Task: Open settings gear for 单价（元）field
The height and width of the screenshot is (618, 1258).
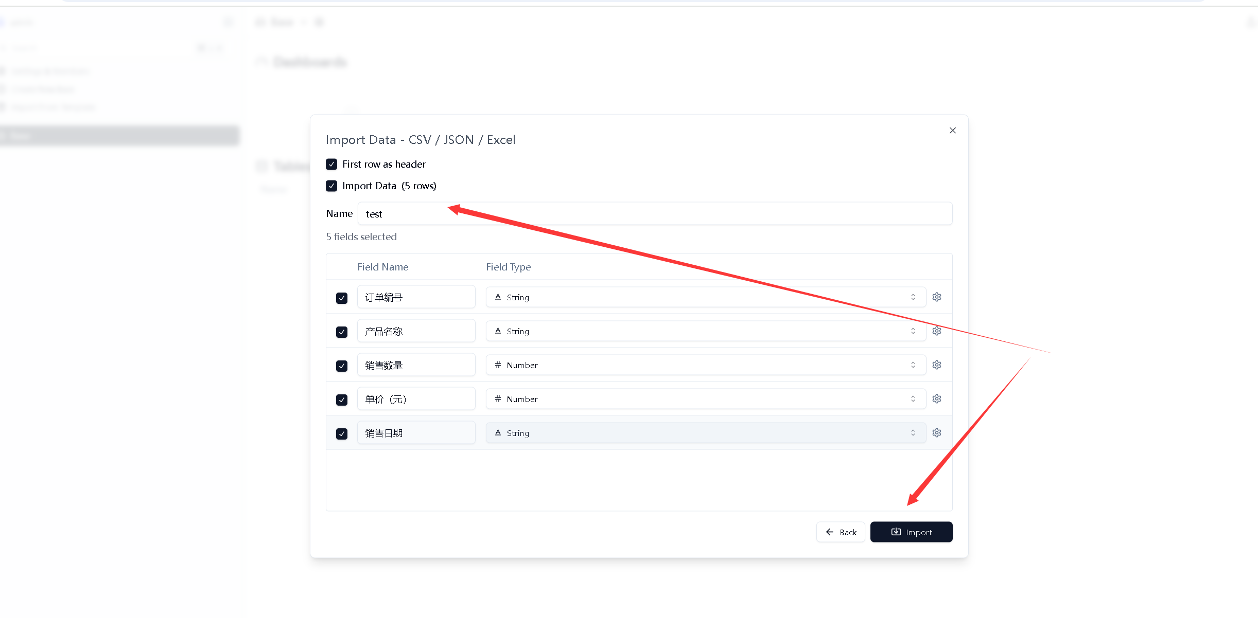Action: [937, 399]
